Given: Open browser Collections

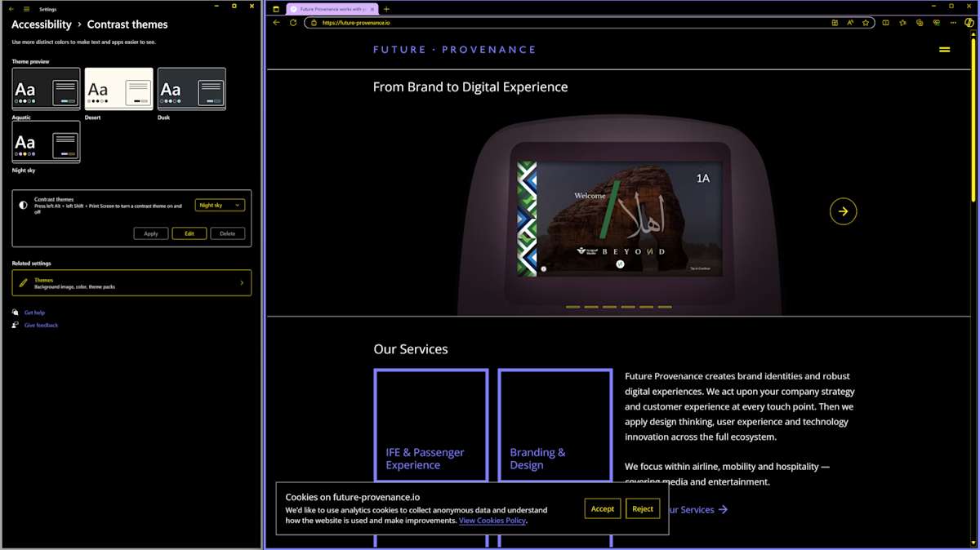Looking at the screenshot, I should coord(920,23).
